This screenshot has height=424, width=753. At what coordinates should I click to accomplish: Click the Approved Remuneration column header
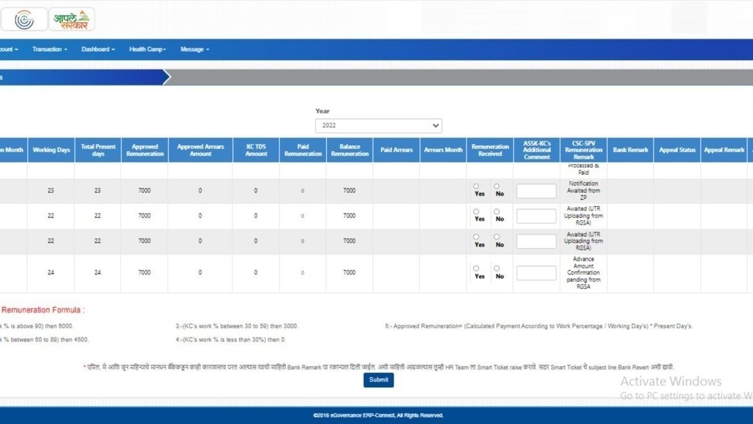(x=145, y=149)
